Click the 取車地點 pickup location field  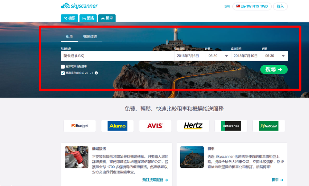[117, 56]
